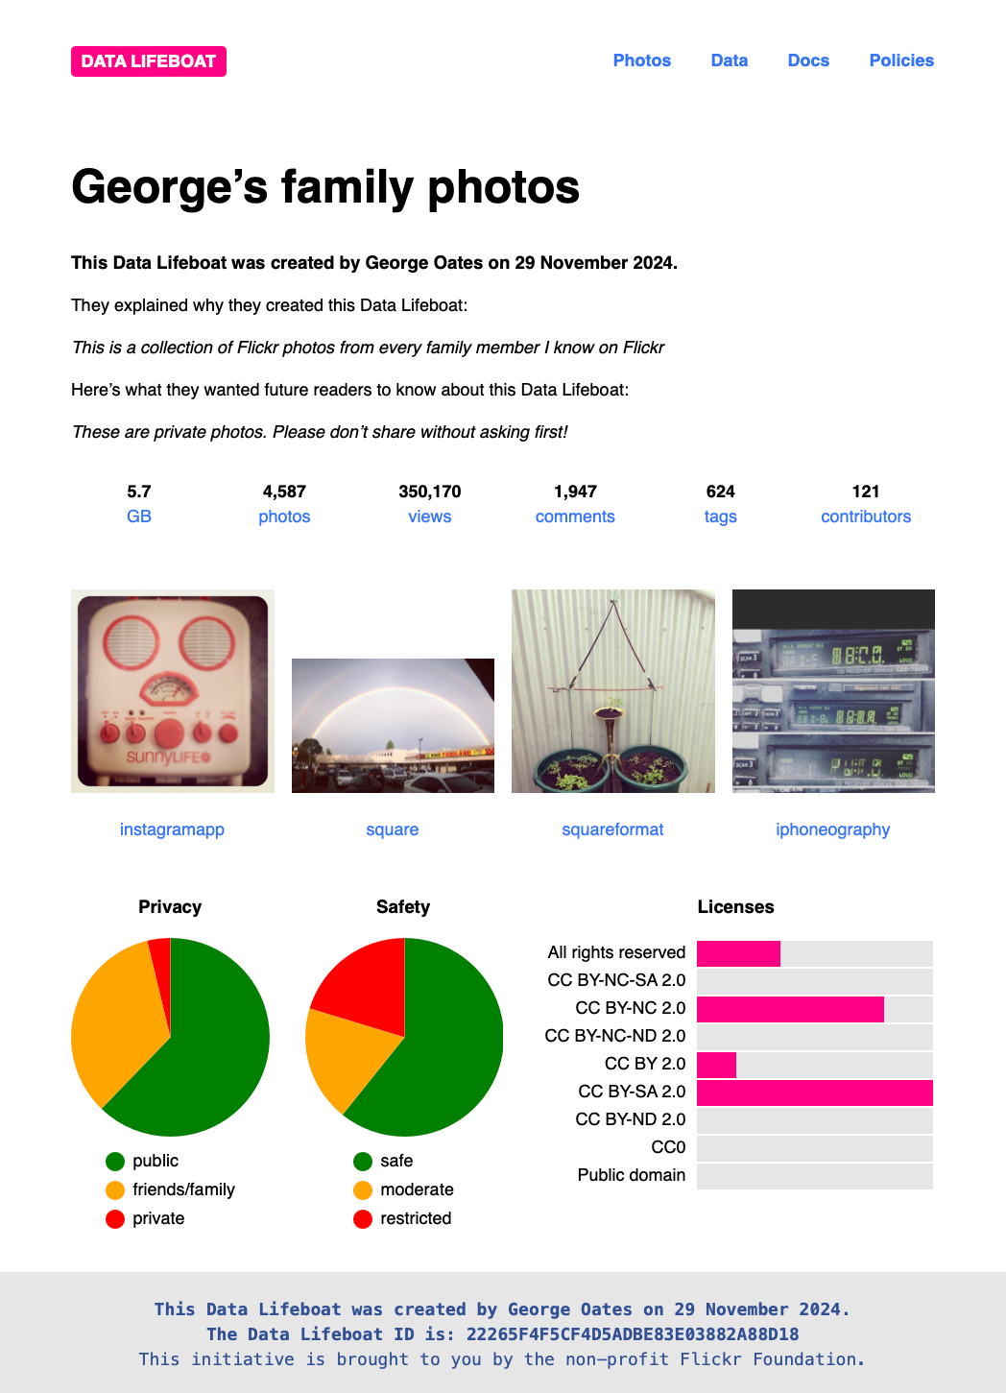1006x1393 pixels.
Task: Open the instagramapp tag link
Action: [172, 829]
